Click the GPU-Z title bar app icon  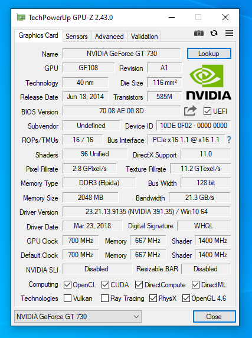coord(21,18)
